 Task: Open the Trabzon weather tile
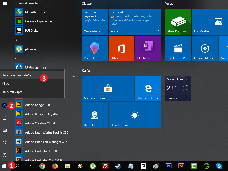(178, 89)
